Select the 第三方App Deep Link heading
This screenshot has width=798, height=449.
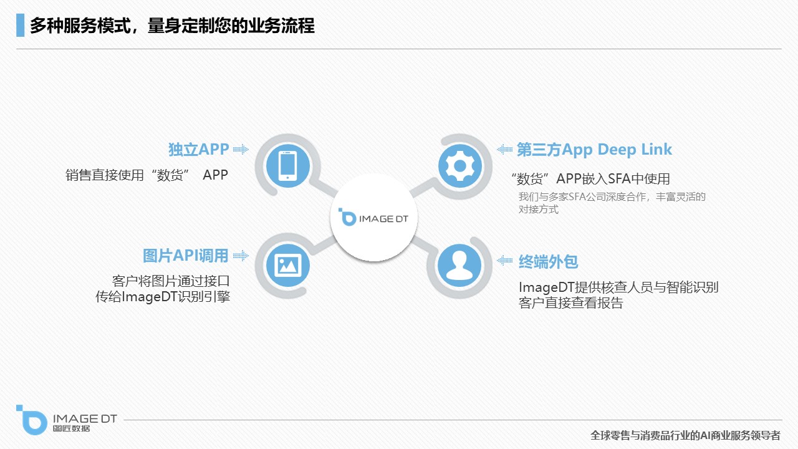point(595,150)
